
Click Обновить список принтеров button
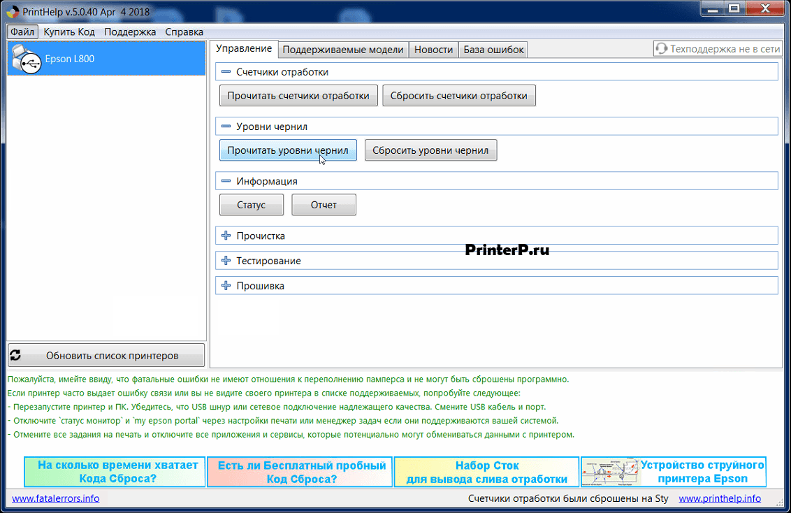click(106, 355)
